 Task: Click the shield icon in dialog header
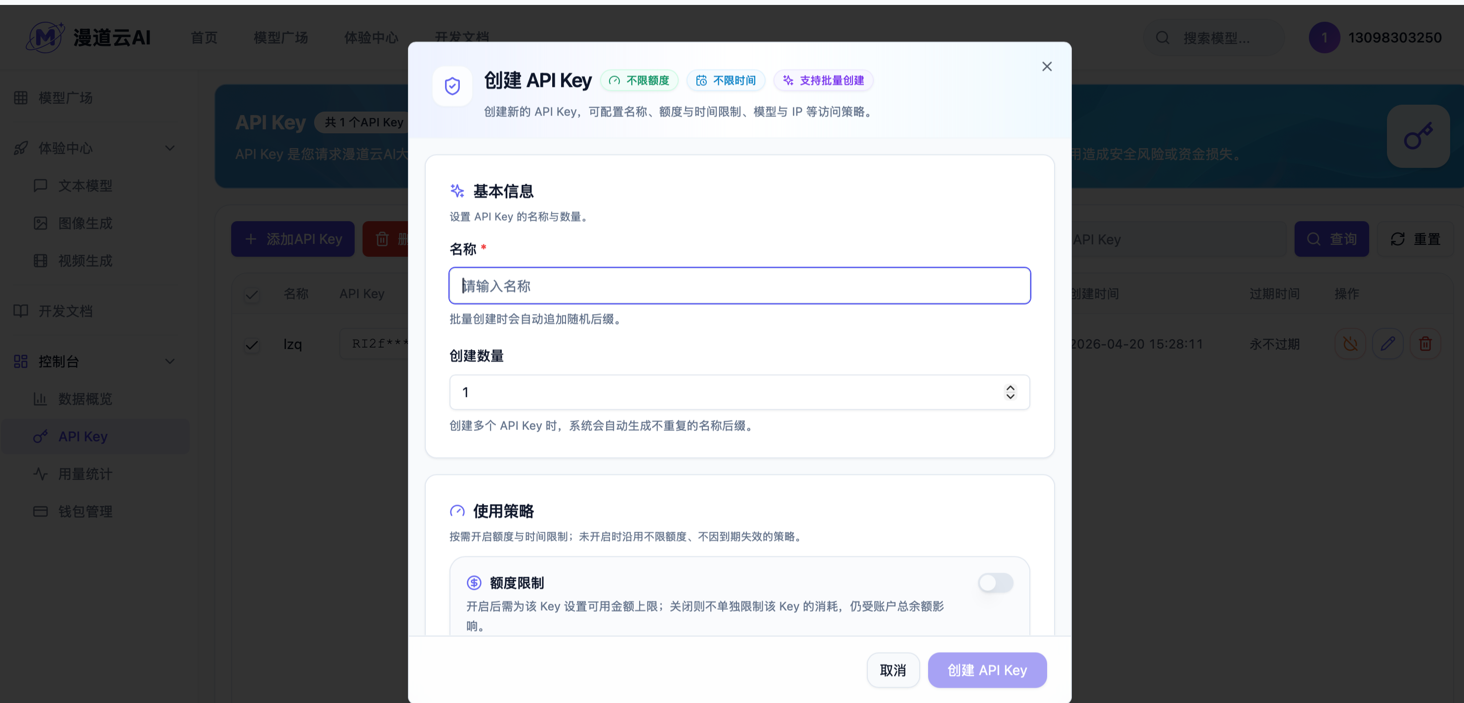452,86
